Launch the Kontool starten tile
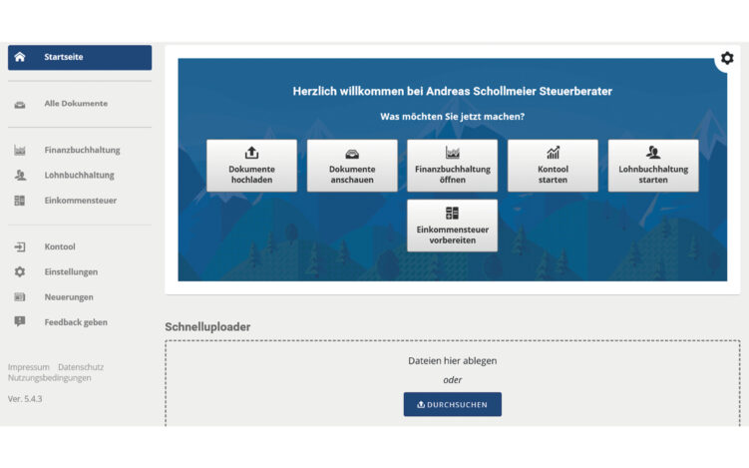749x468 pixels. point(553,166)
